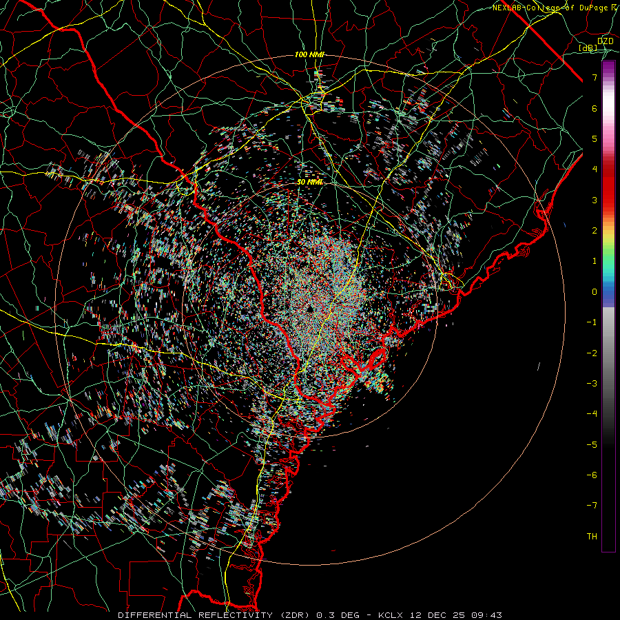Click the TH label on the scale

(592, 537)
